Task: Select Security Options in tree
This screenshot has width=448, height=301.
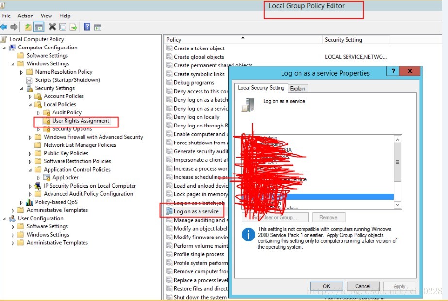Action: click(x=72, y=129)
